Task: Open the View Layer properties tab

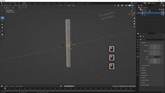Action: click(x=138, y=45)
